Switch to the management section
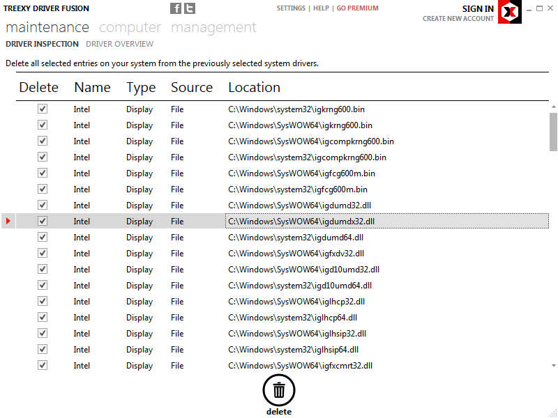Screen dimensions: 558x418 pyautogui.click(x=213, y=27)
